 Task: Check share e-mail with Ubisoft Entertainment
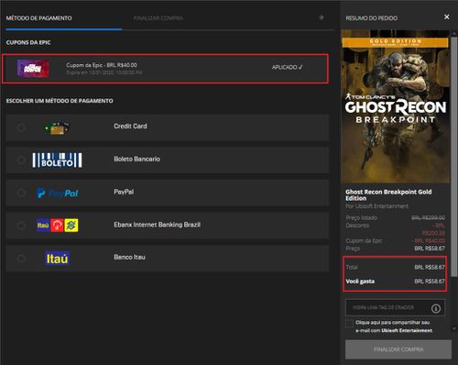click(349, 324)
